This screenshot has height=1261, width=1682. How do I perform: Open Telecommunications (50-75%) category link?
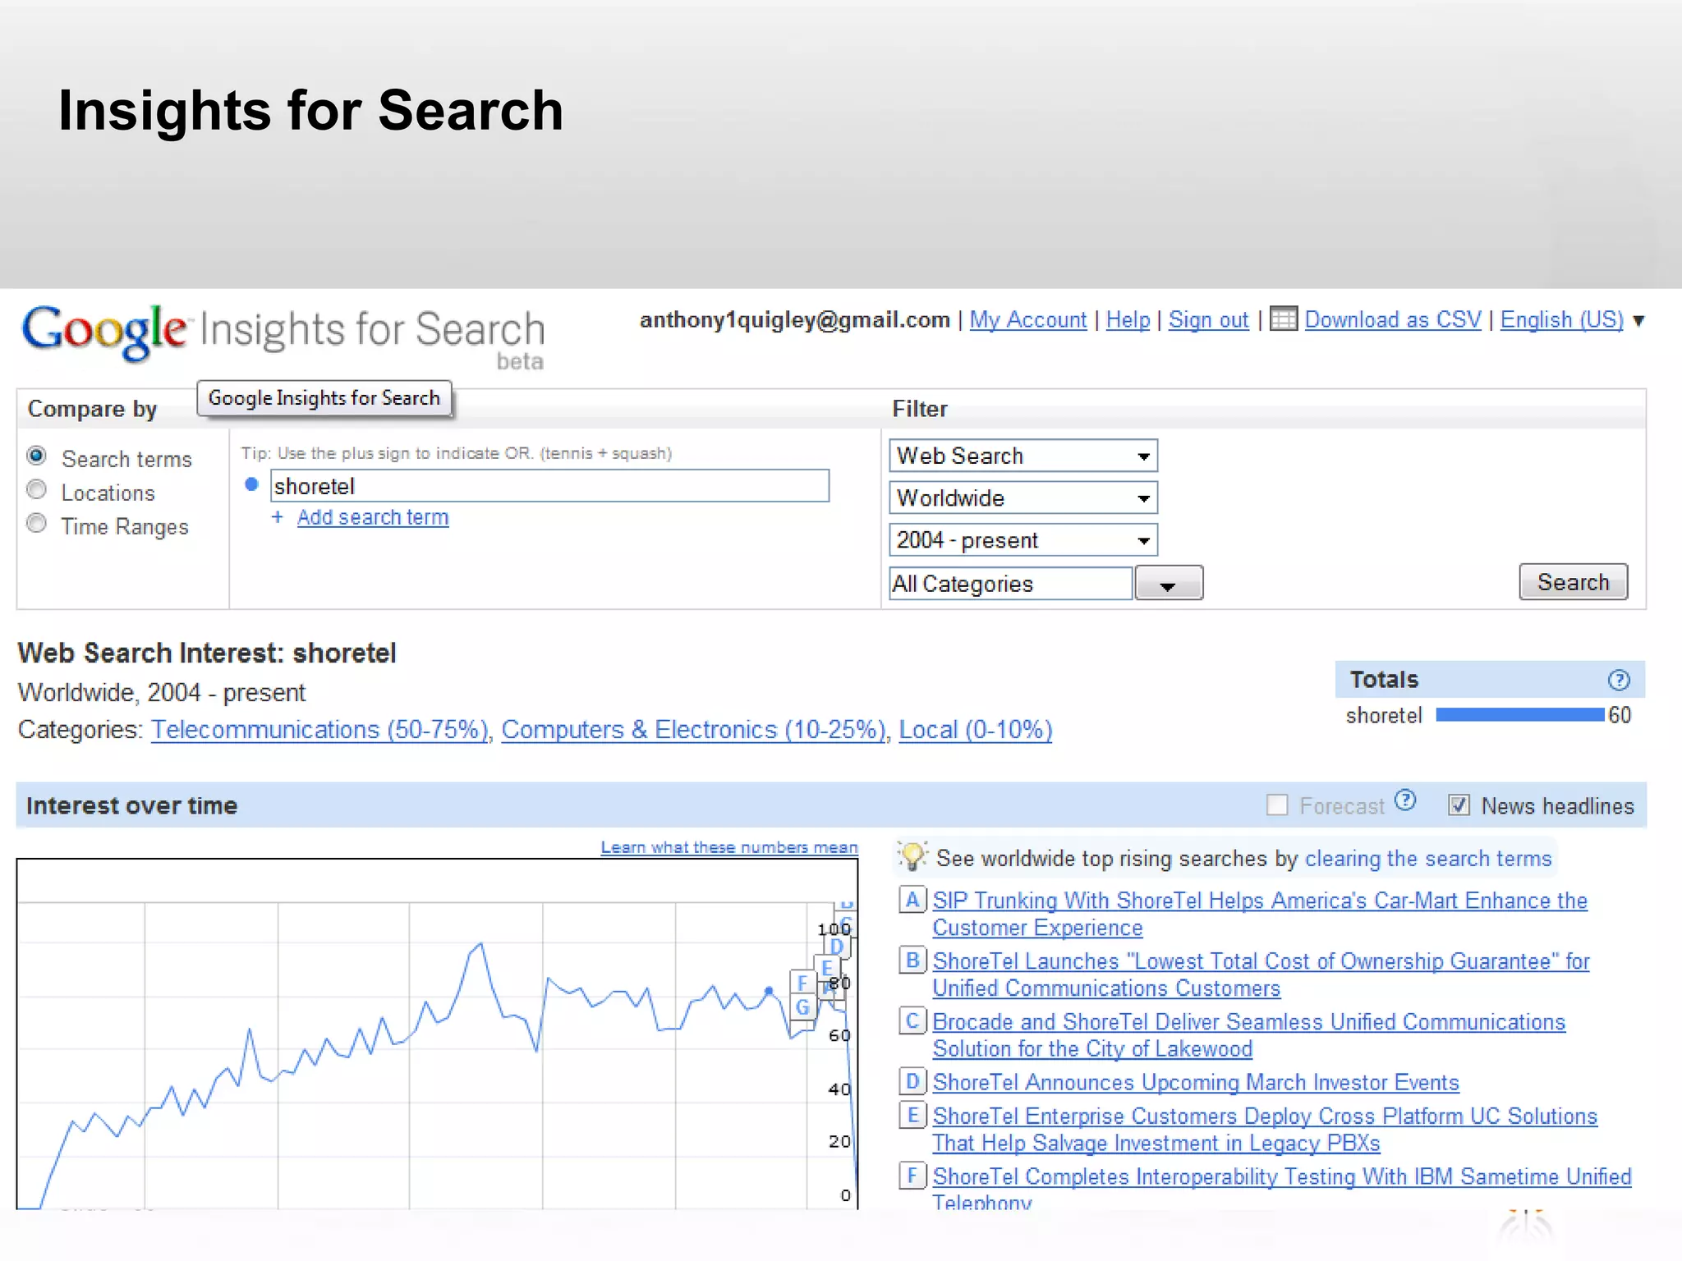point(320,729)
